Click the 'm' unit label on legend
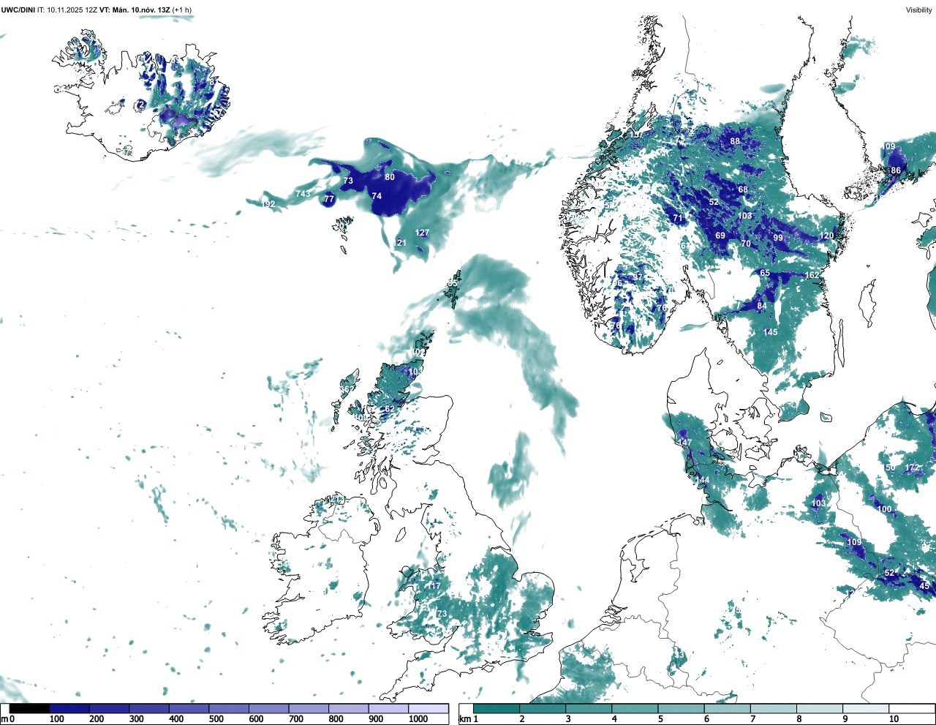The width and height of the screenshot is (936, 725). (x=4, y=719)
